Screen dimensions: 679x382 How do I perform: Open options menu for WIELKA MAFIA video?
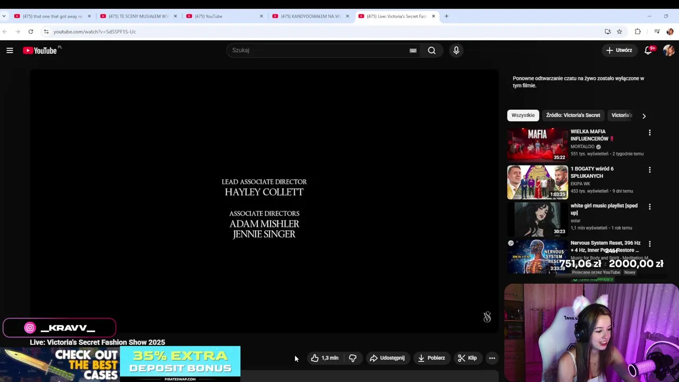pos(649,133)
